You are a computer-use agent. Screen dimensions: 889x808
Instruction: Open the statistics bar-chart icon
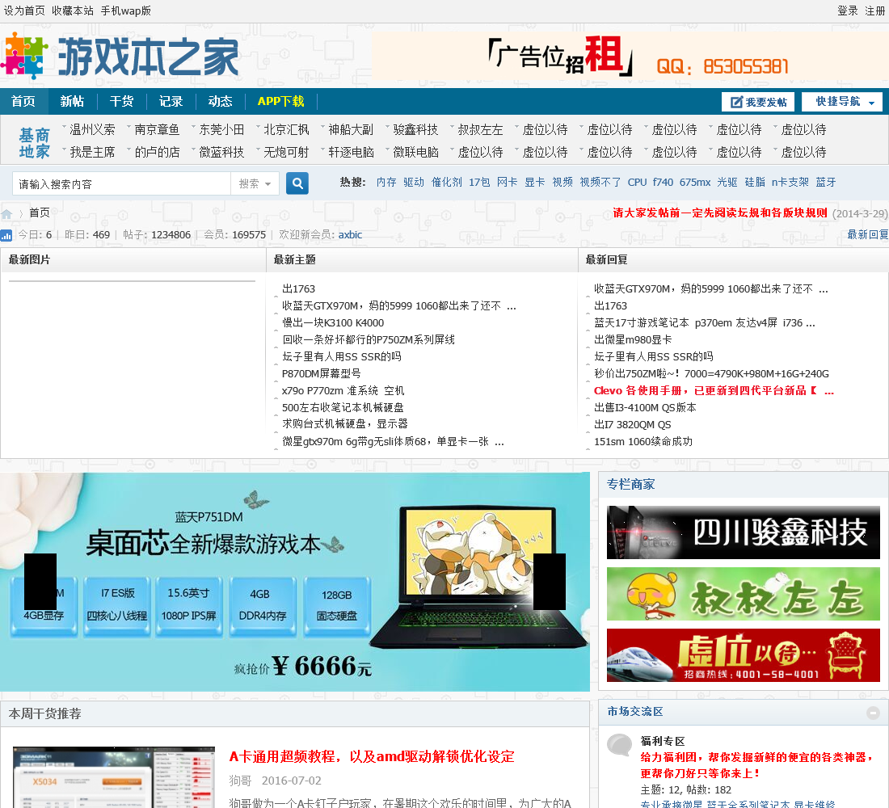pos(6,235)
